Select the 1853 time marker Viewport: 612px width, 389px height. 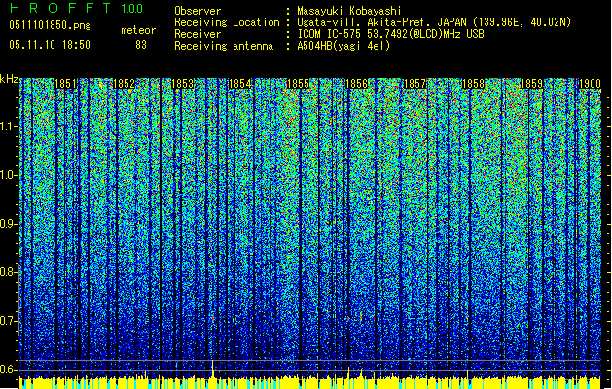[x=182, y=85]
